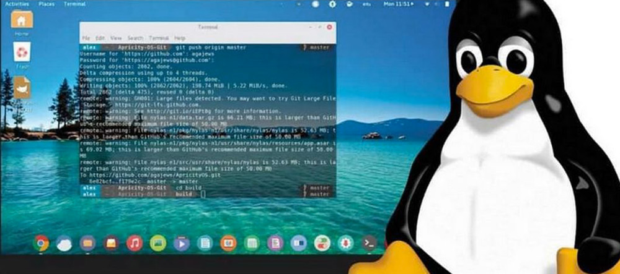Click the git-lfs.github.com URL
Image resolution: width=620 pixels, height=274 pixels.
click(156, 105)
